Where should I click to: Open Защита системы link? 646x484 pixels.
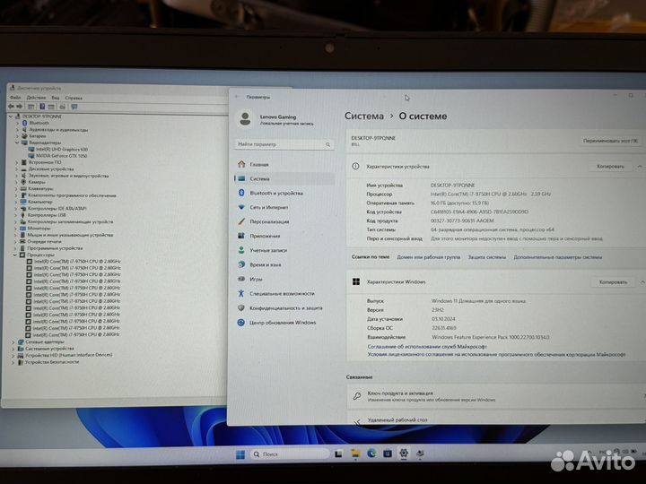[486, 257]
